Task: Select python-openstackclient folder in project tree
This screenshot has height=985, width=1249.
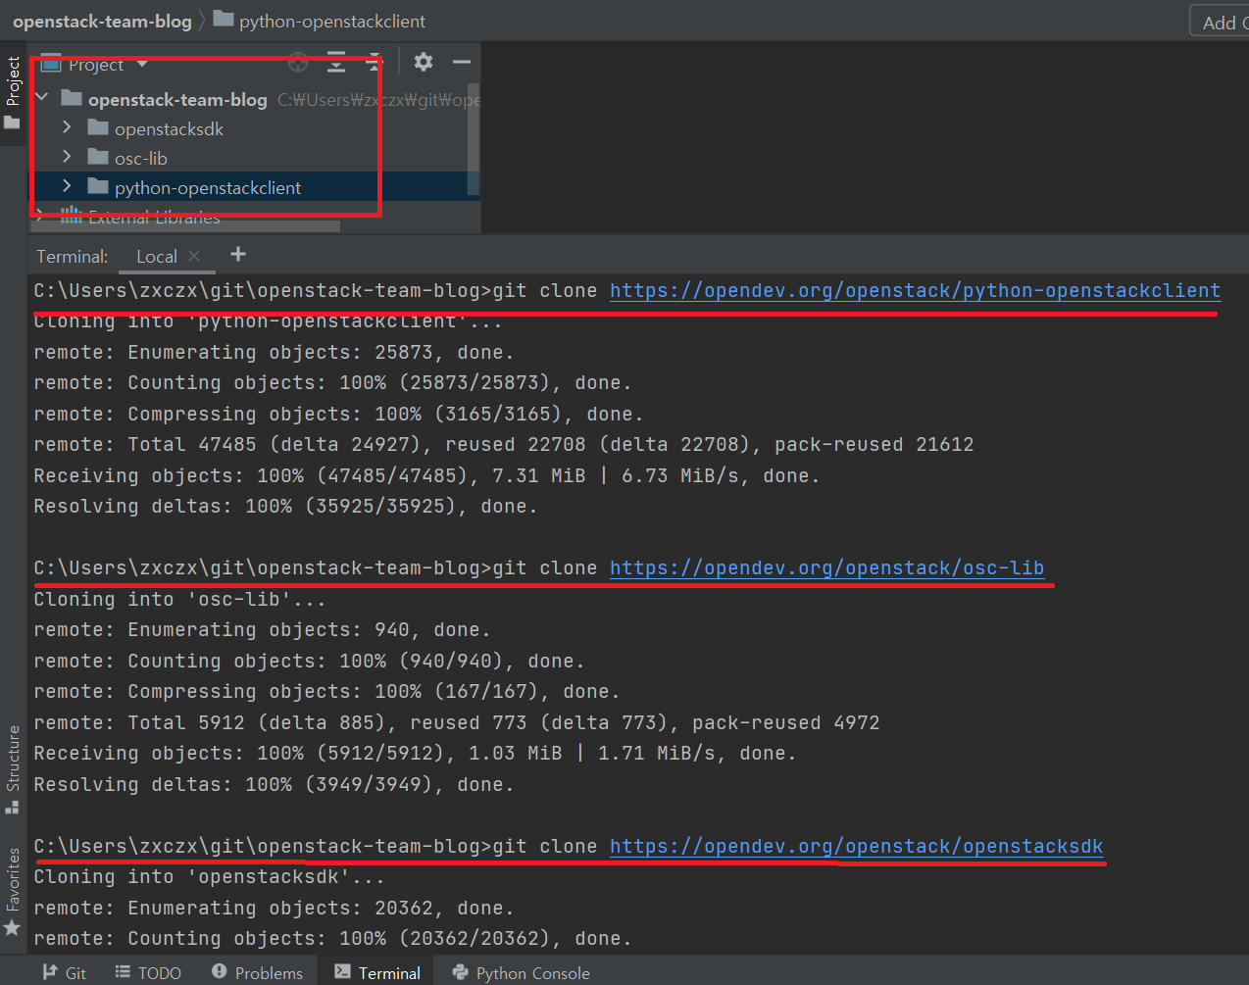Action: coord(207,187)
